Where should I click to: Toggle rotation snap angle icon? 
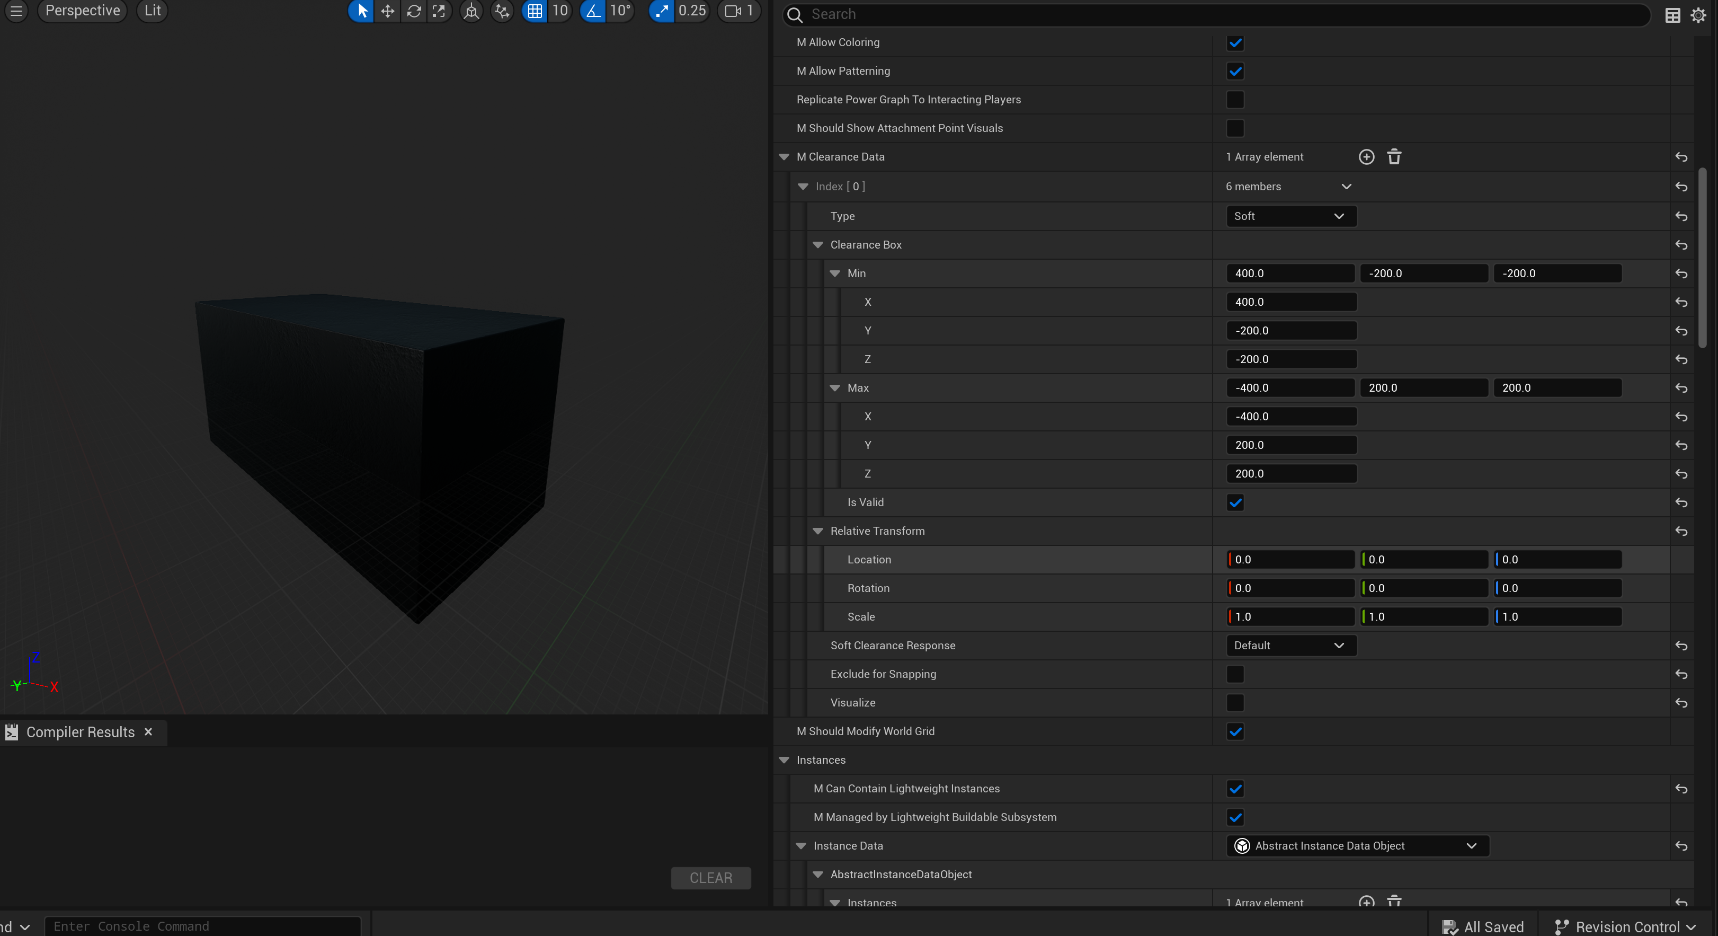593,11
